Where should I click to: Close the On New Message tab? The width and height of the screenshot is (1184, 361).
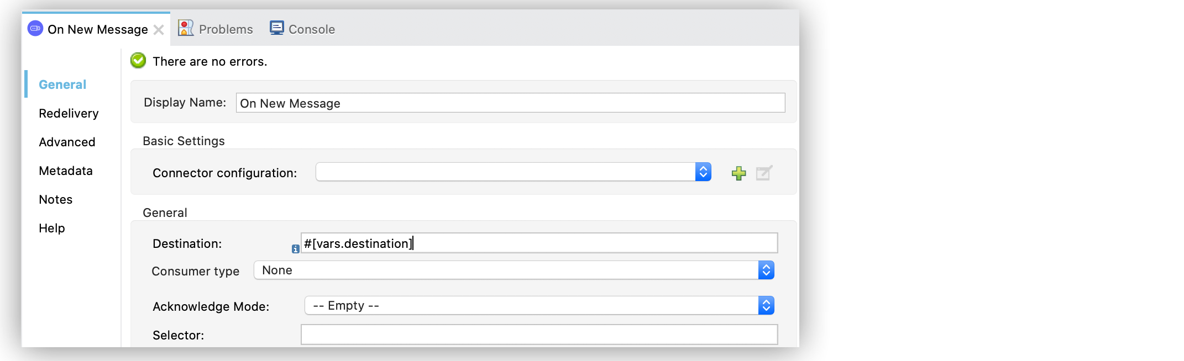click(x=159, y=30)
